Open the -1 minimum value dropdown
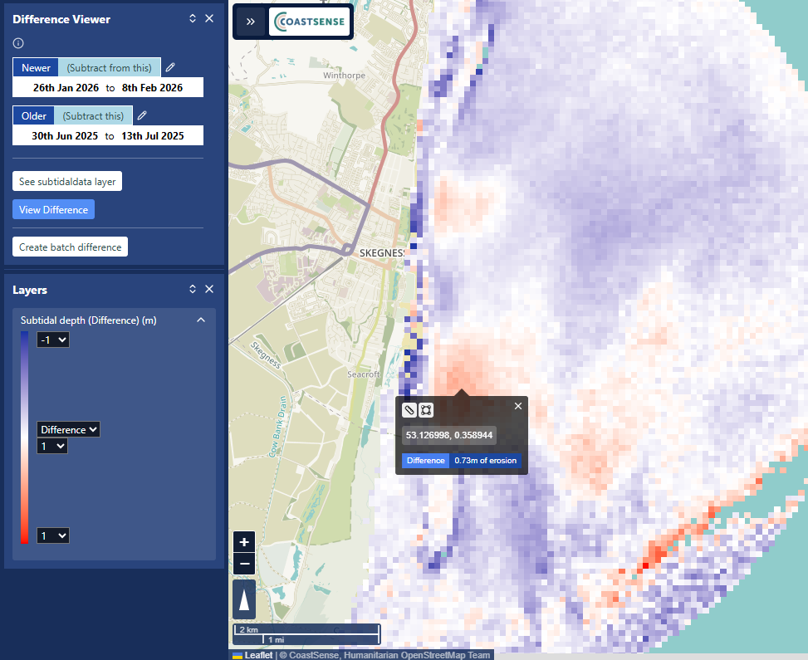This screenshot has width=808, height=660. tap(53, 340)
